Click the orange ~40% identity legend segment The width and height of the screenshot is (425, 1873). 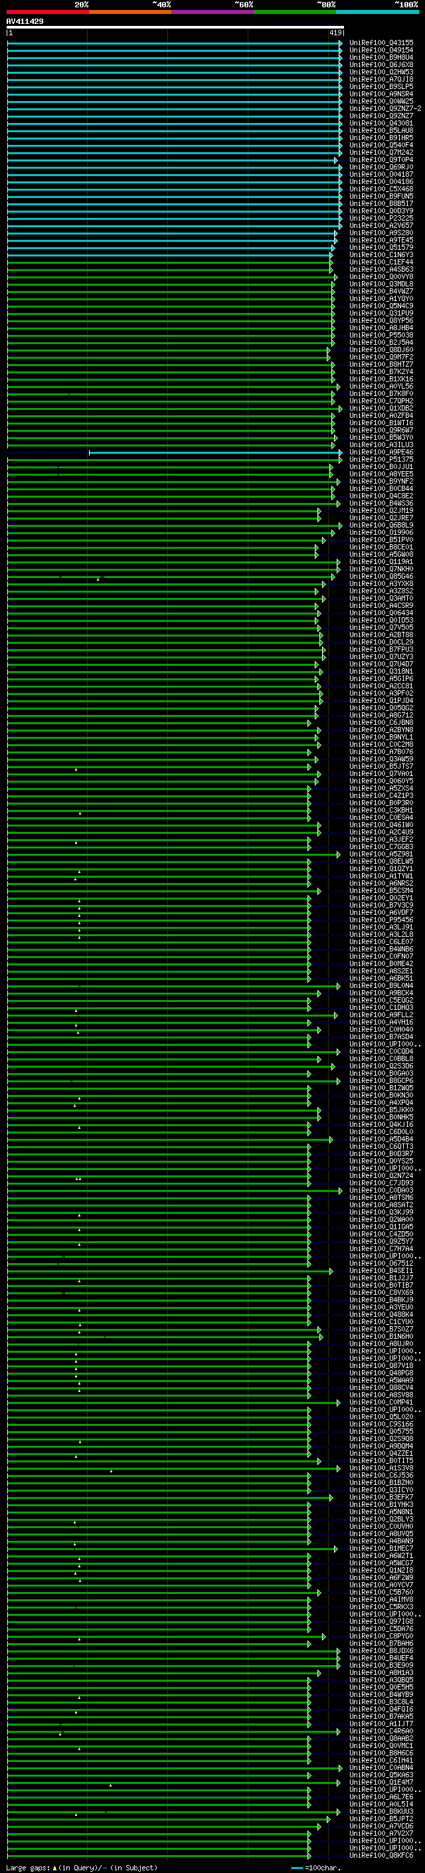pyautogui.click(x=130, y=13)
